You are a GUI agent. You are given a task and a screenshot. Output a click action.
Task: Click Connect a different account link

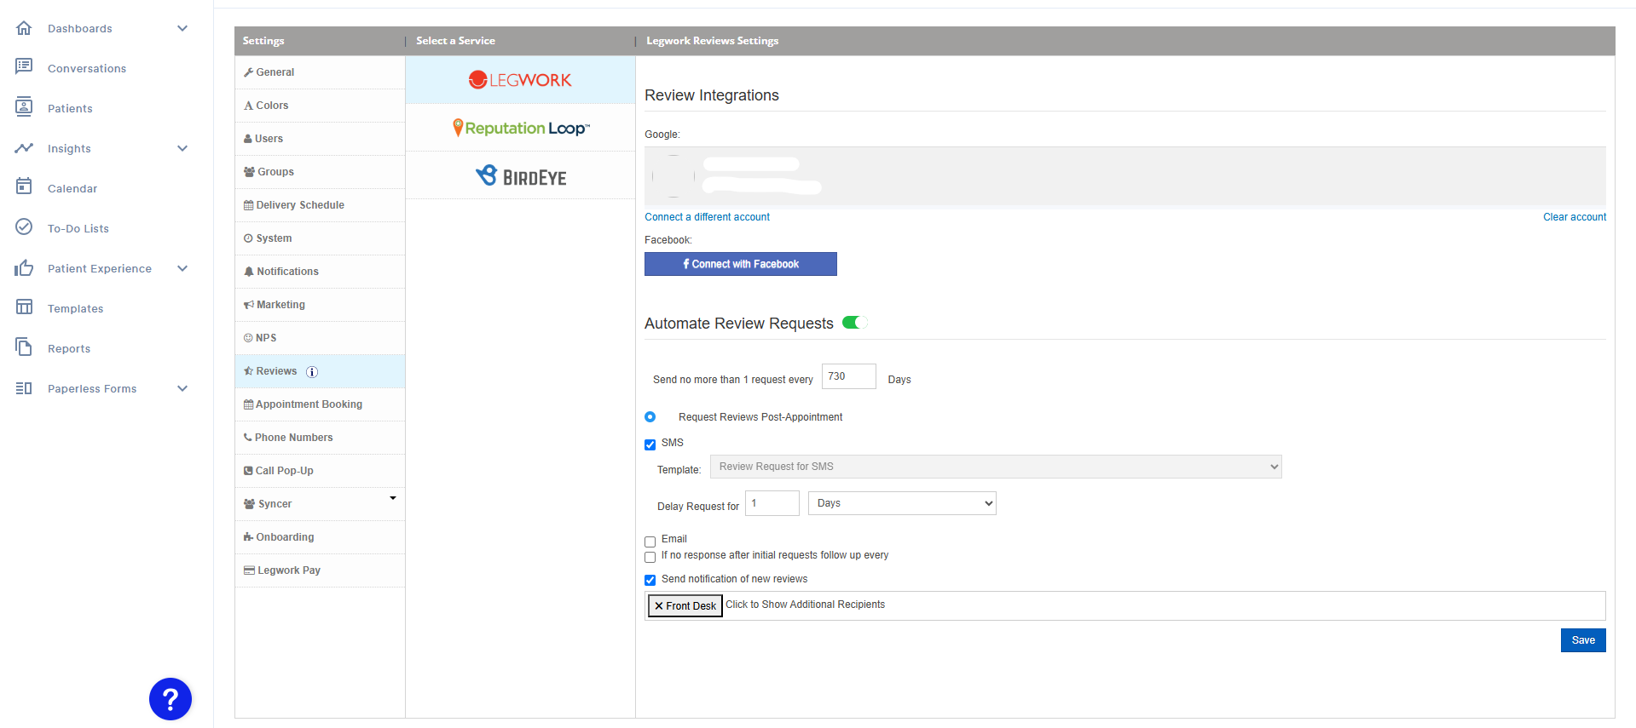coord(707,217)
